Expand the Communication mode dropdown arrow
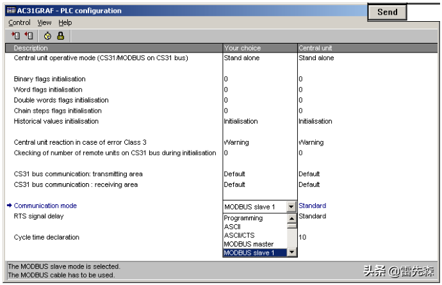442x285 pixels. pyautogui.click(x=291, y=207)
